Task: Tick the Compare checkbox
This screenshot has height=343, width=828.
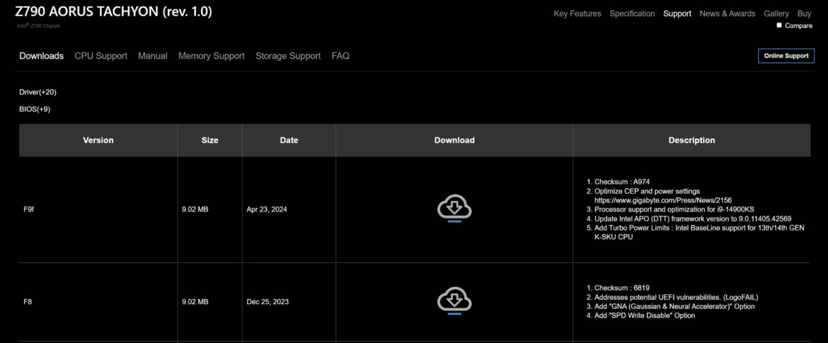Action: [779, 25]
